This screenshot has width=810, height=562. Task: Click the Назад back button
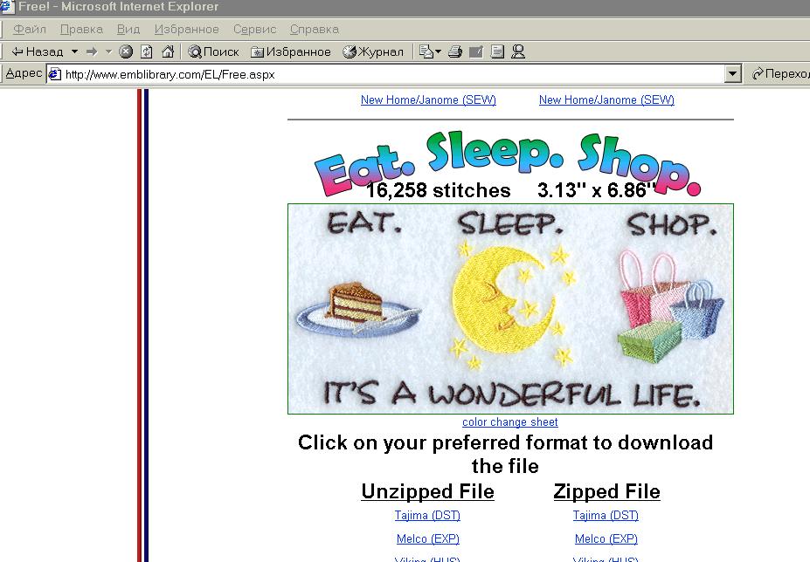click(38, 51)
